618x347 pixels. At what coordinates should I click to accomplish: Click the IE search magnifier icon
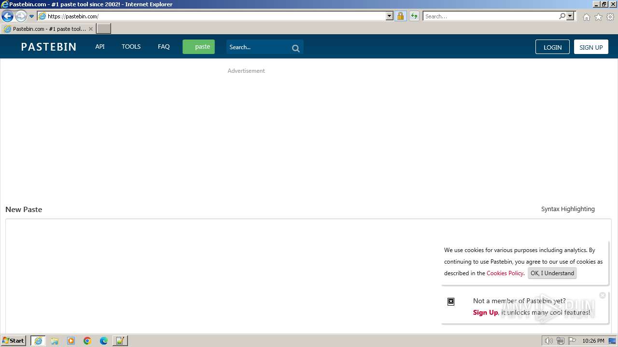(x=562, y=16)
